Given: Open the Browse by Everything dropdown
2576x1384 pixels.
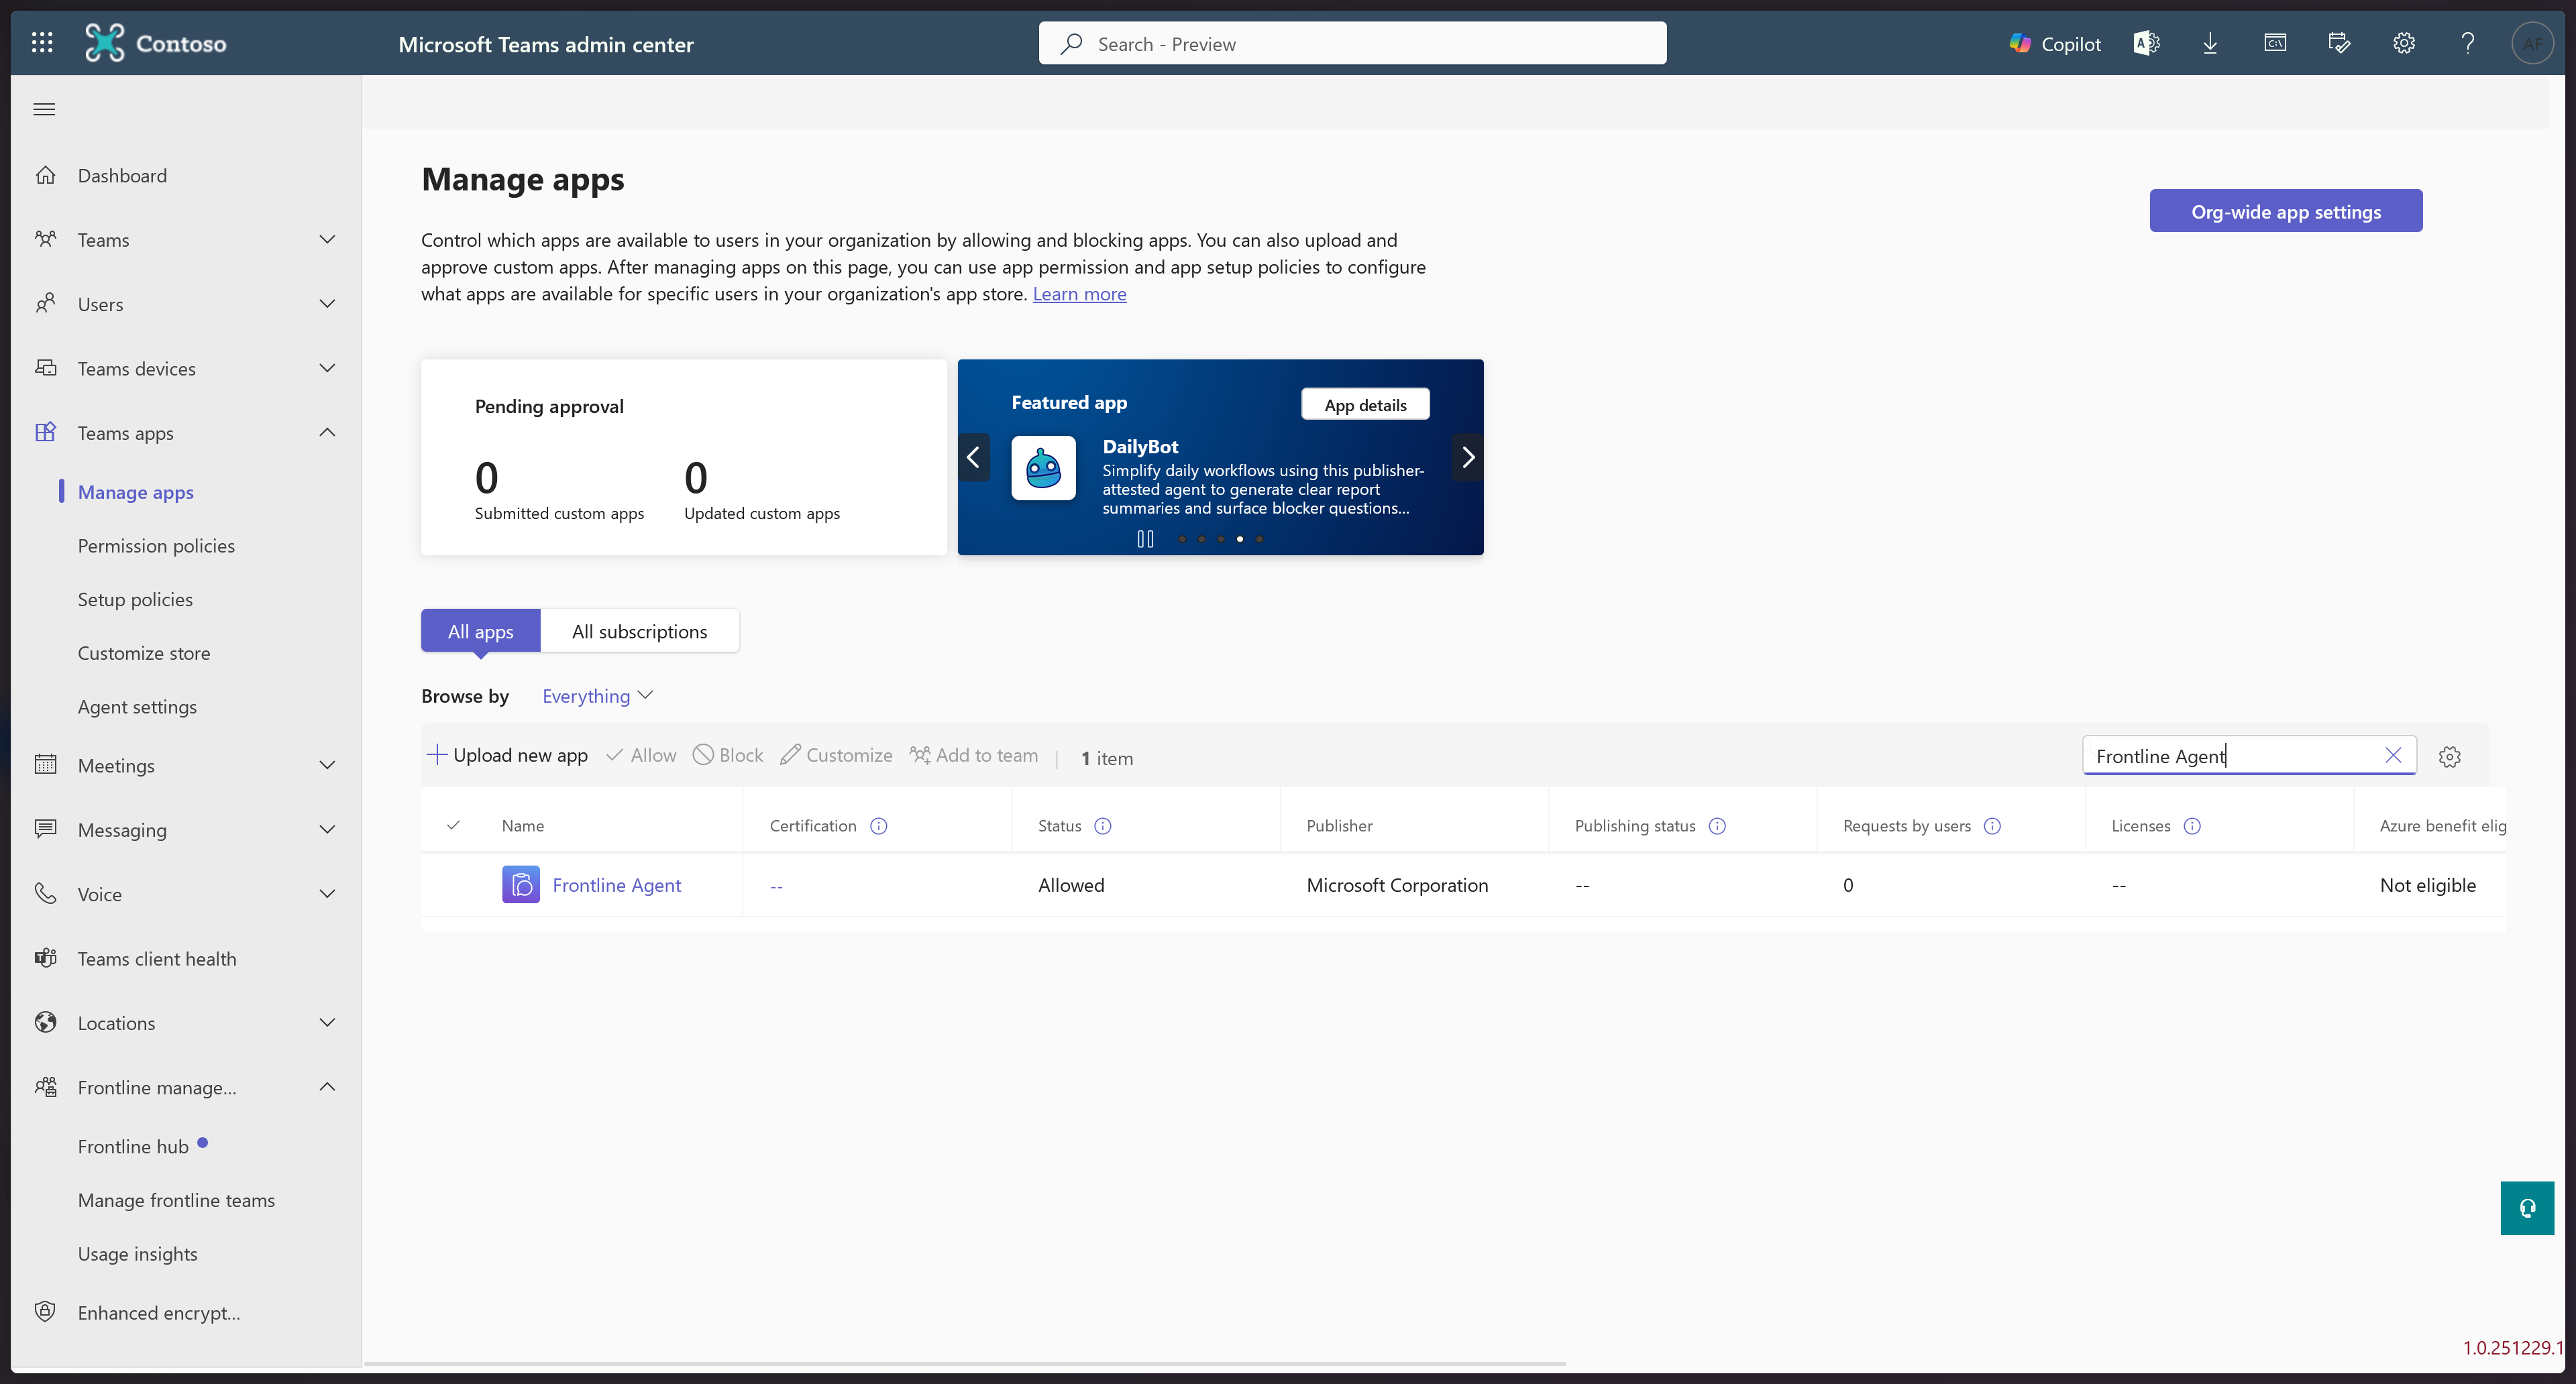Looking at the screenshot, I should click(597, 695).
